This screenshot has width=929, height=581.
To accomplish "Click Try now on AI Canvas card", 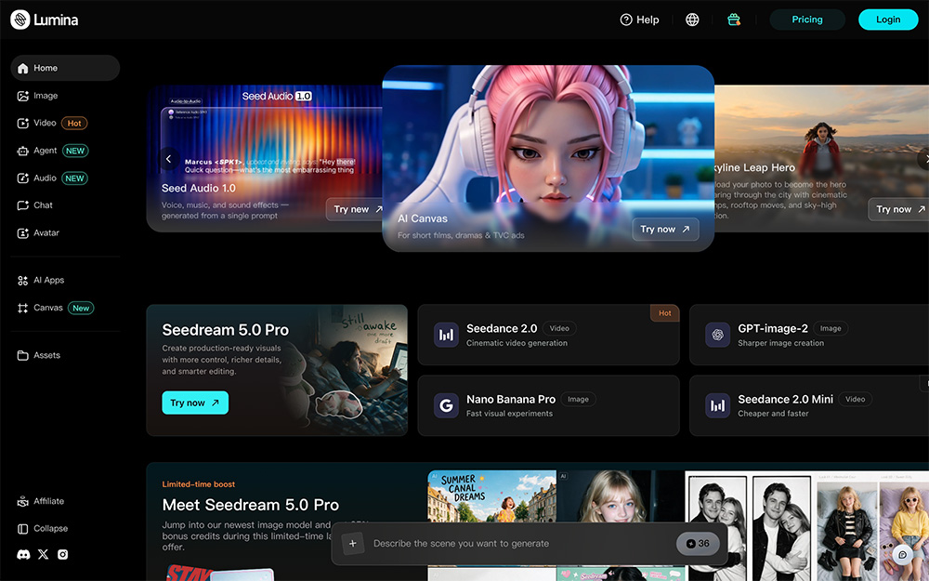I will tap(665, 229).
